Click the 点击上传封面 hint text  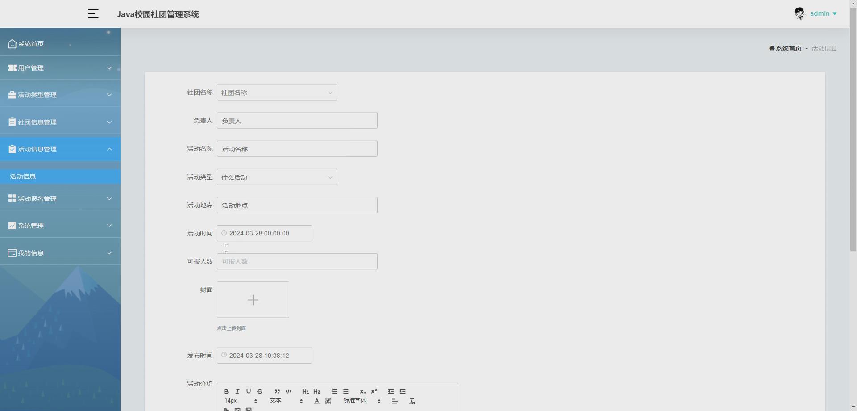coord(231,328)
